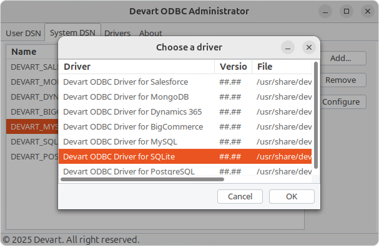Close the Devart ODBC Administrator window

(x=368, y=11)
